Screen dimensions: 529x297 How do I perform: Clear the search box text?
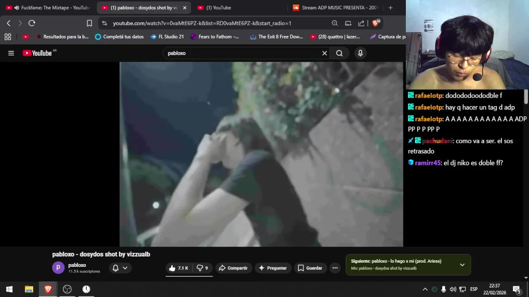[324, 53]
